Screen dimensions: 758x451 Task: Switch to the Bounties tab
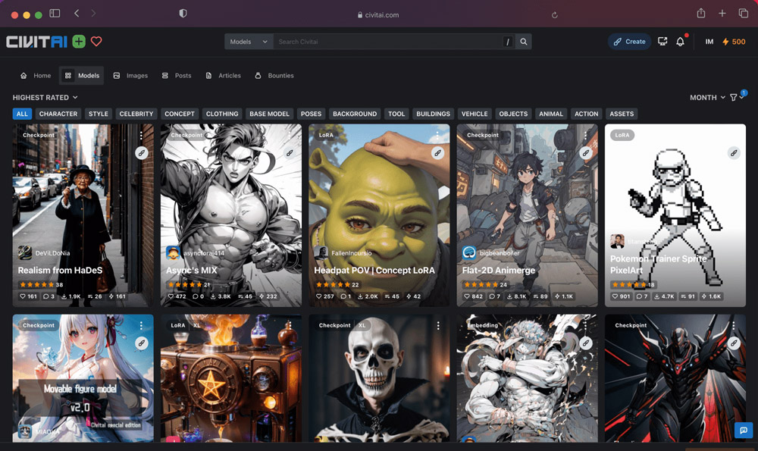(274, 75)
